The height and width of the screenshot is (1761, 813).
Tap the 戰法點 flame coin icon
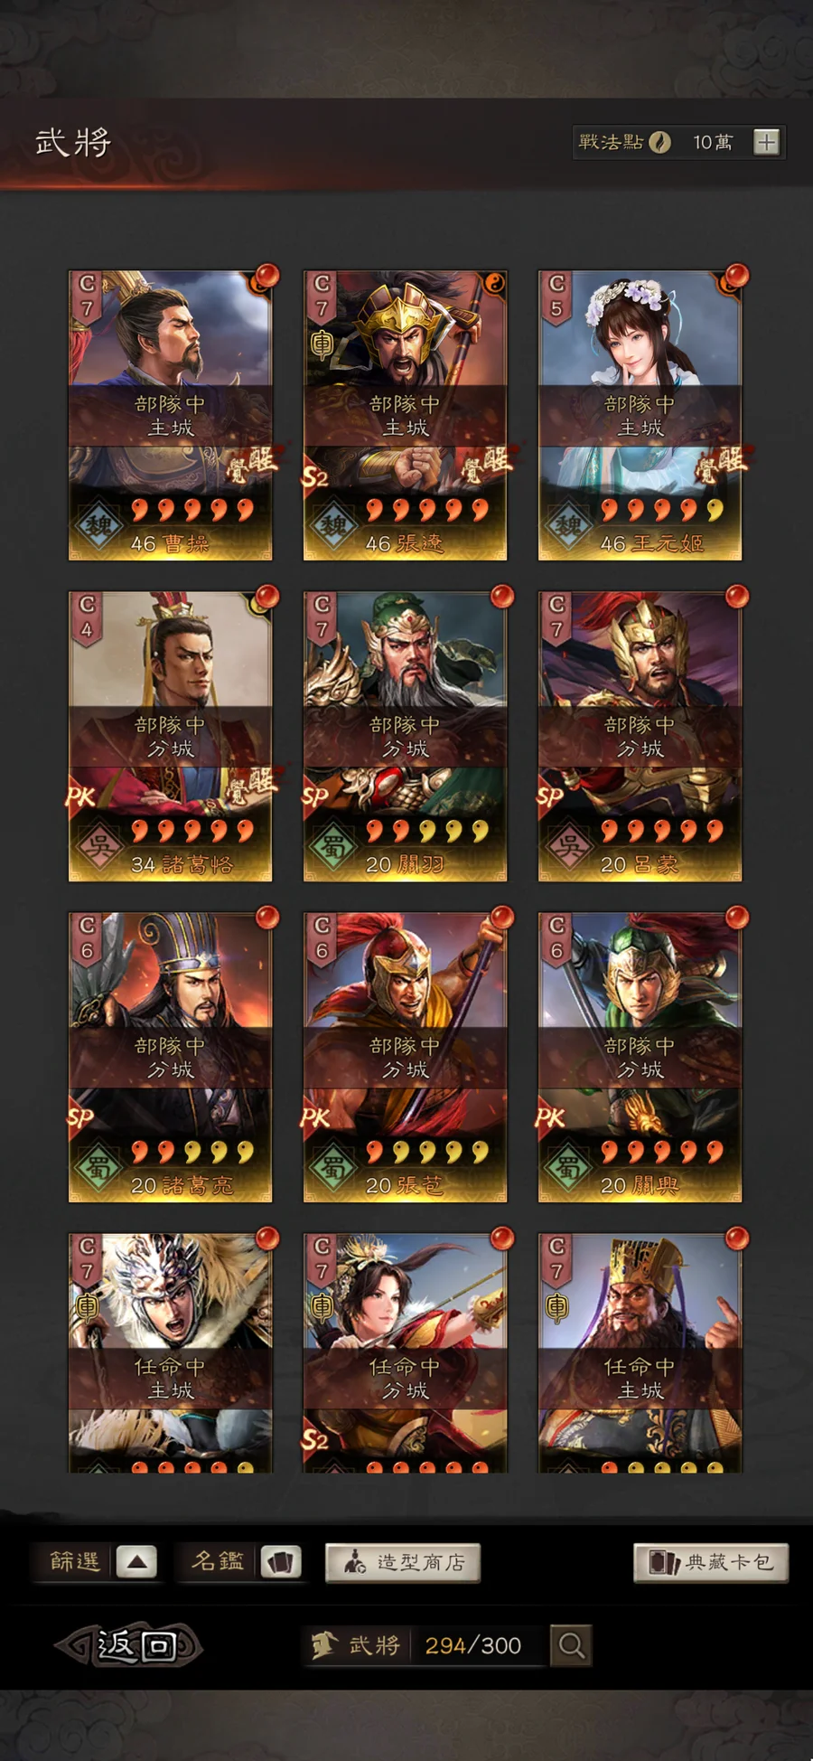pyautogui.click(x=660, y=142)
